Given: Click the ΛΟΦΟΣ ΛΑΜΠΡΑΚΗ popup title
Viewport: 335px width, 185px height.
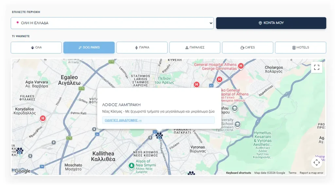Looking at the screenshot, I should pyautogui.click(x=121, y=105).
